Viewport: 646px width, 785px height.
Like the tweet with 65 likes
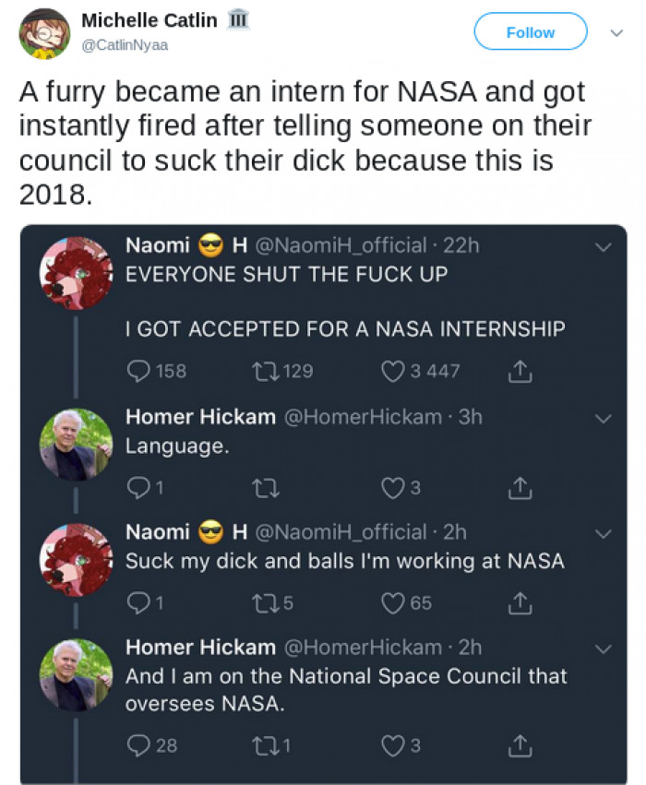(x=393, y=602)
